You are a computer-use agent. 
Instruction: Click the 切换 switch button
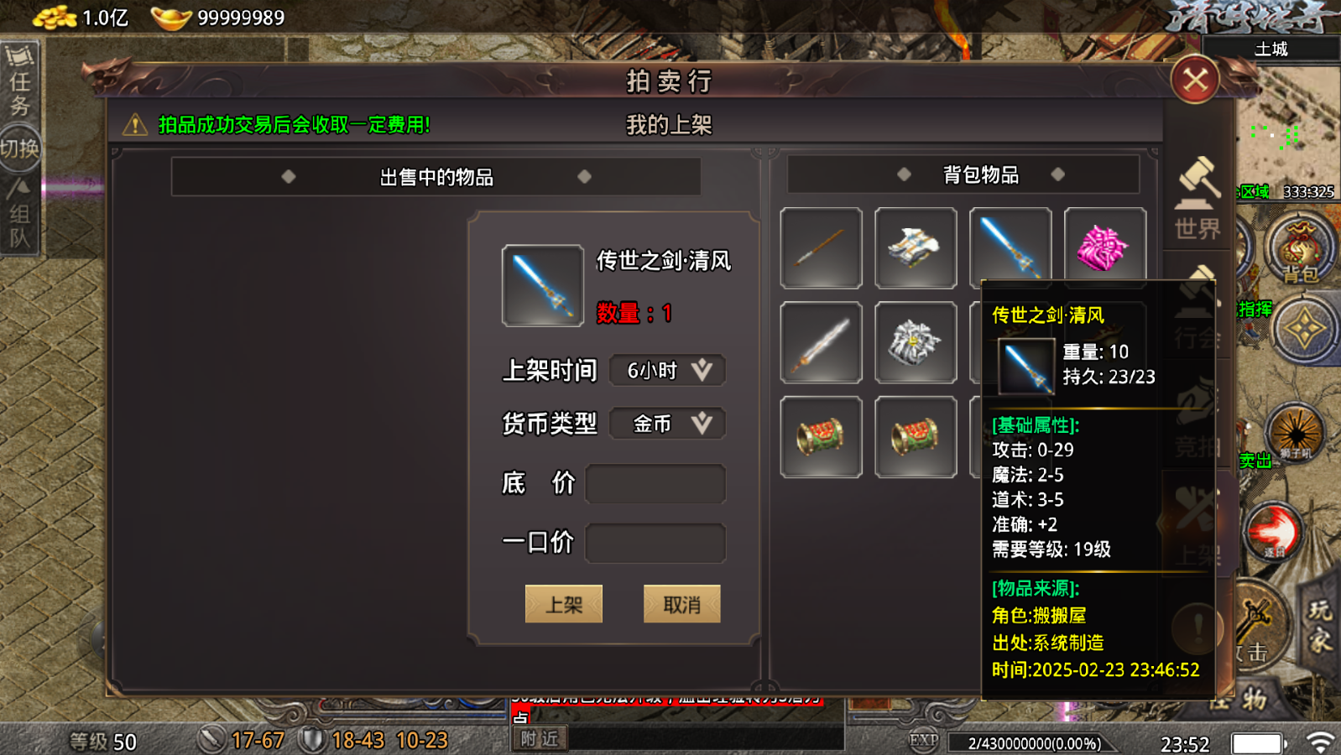point(20,149)
